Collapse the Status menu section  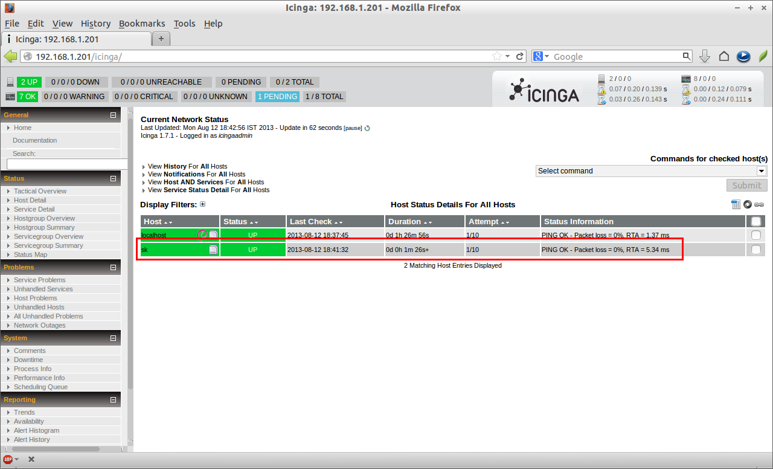(113, 178)
